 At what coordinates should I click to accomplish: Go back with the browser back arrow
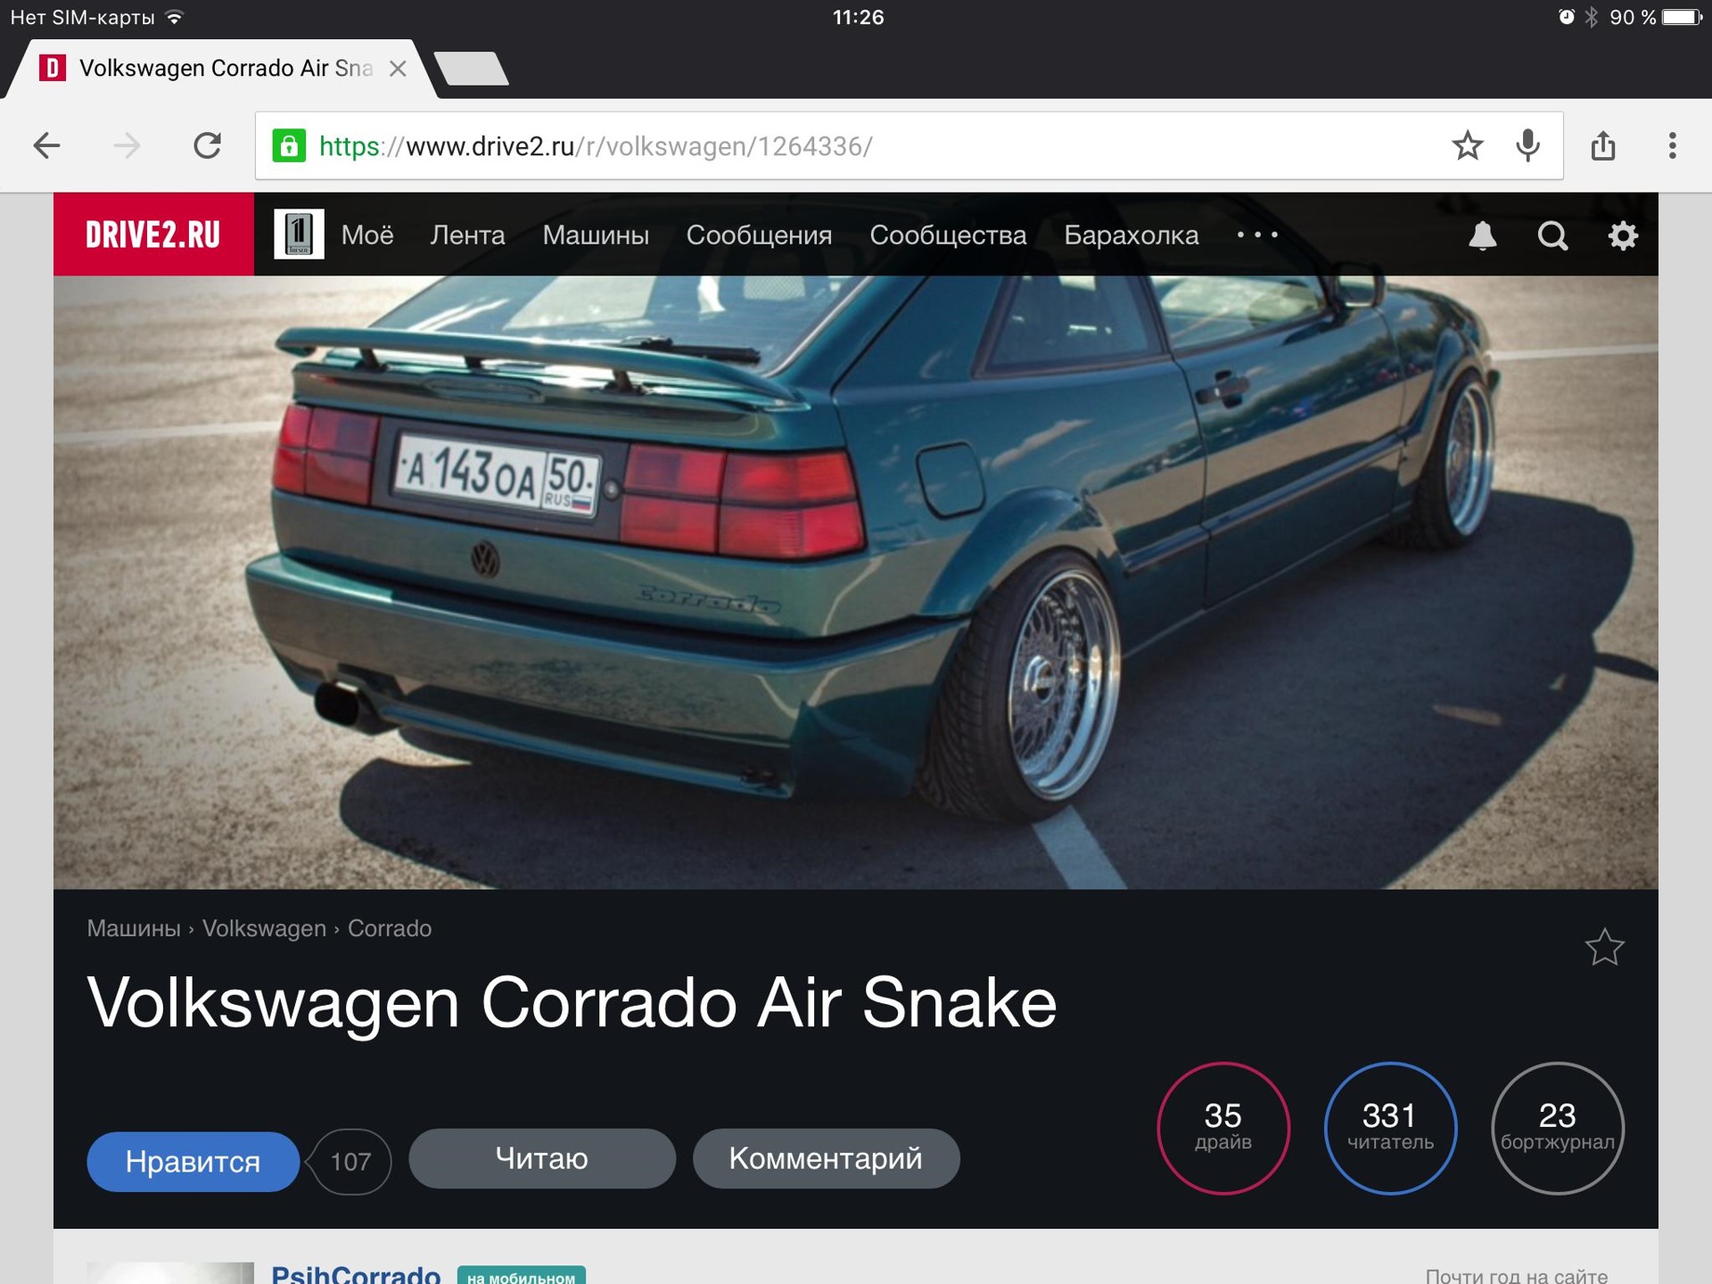click(46, 145)
